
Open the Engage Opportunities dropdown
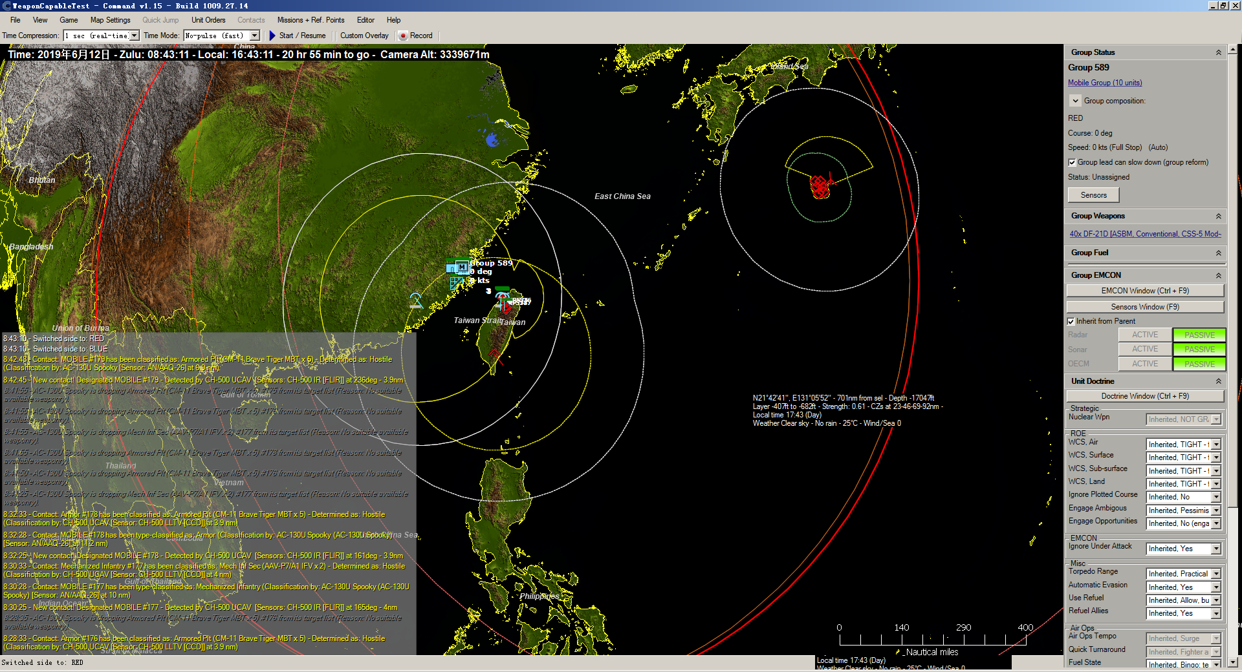[1216, 523]
